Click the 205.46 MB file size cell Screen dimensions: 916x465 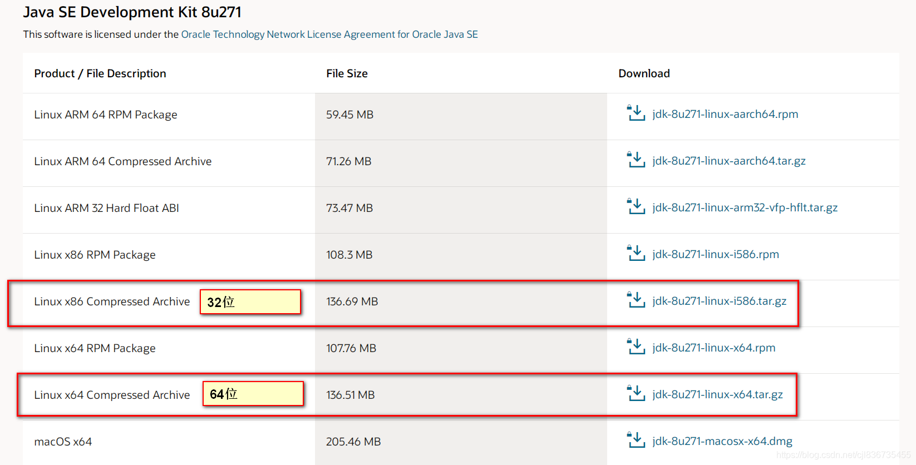(461, 442)
